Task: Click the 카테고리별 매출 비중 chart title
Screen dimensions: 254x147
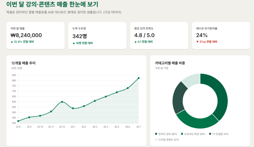Action: pos(170,63)
